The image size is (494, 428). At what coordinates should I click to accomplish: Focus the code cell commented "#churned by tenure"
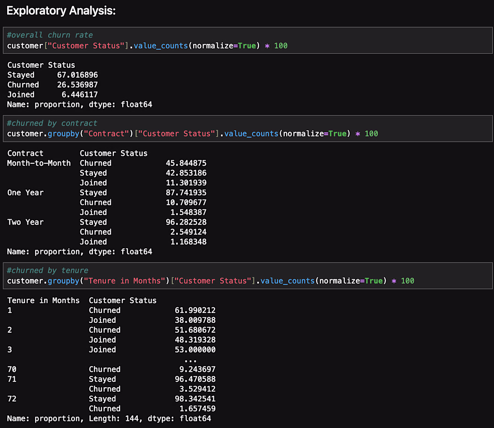247,276
